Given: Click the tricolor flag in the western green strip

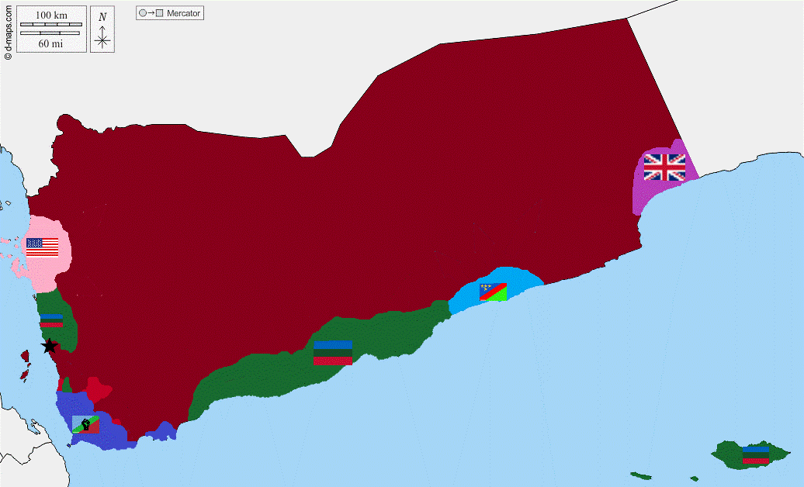Looking at the screenshot, I should [x=51, y=320].
